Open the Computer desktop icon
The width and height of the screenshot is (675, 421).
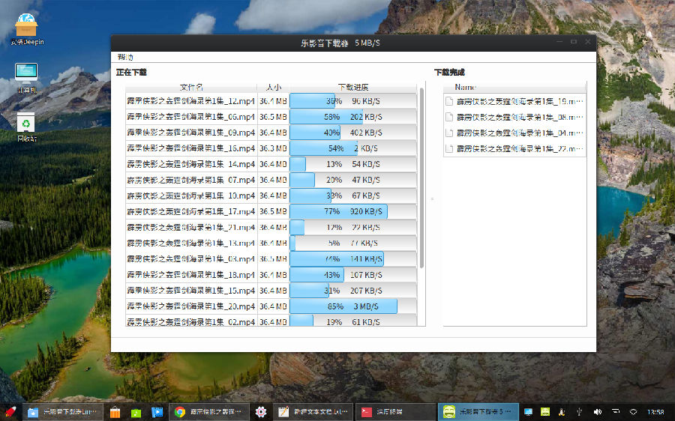tap(27, 78)
